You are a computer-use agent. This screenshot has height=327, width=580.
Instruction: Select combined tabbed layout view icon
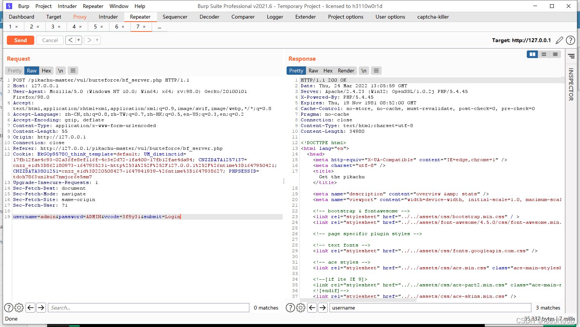point(555,54)
